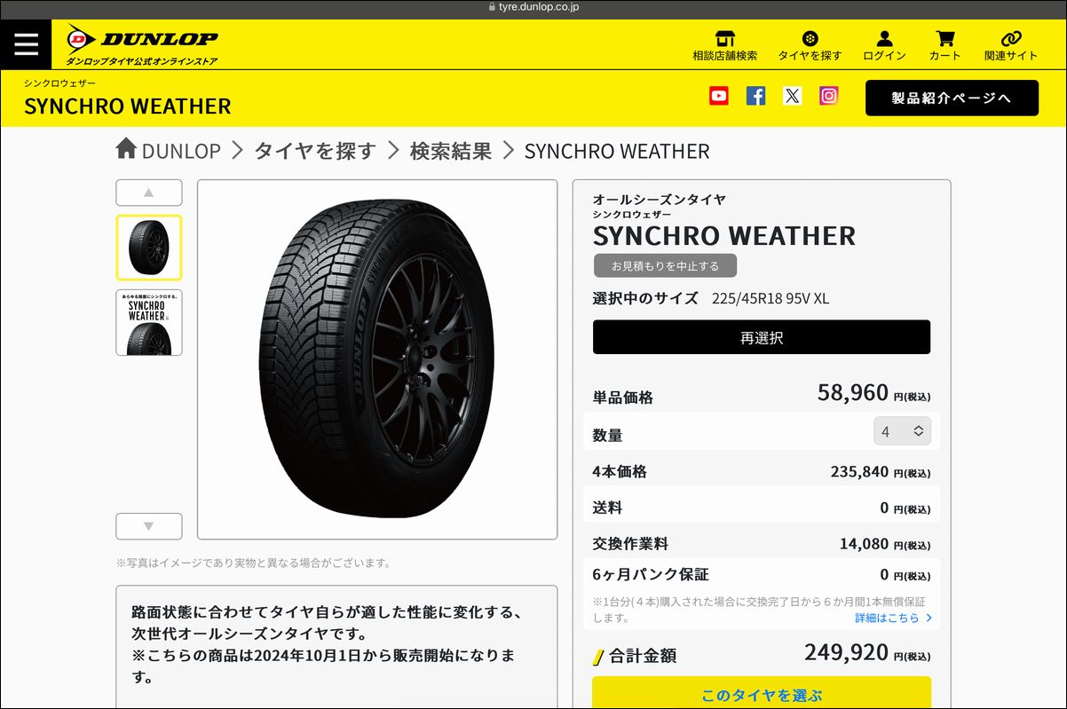This screenshot has width=1067, height=709.
Task: Open the 数量 quantity dropdown
Action: point(902,431)
